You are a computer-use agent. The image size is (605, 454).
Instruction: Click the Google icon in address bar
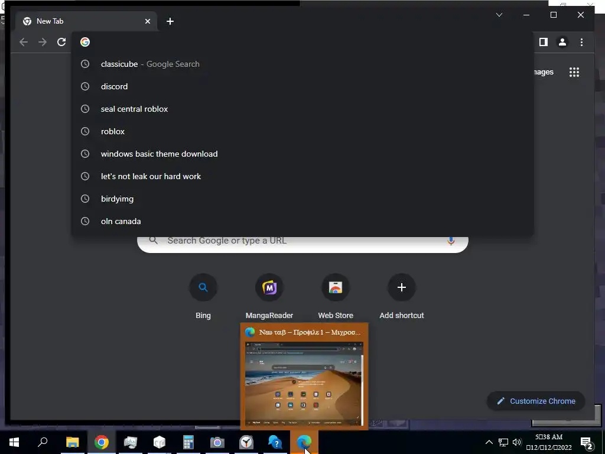[x=85, y=42]
